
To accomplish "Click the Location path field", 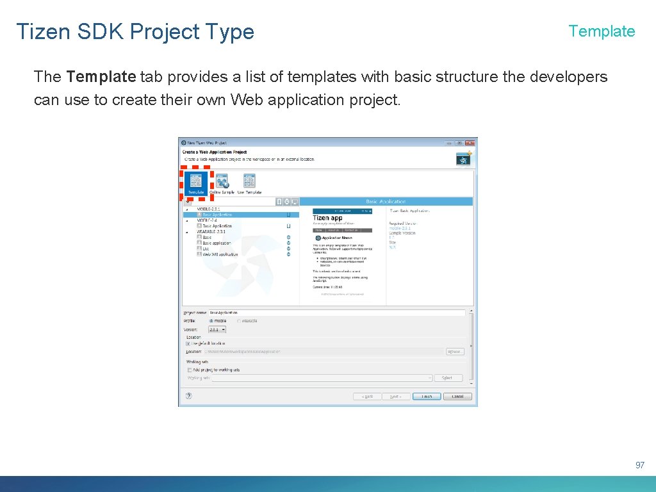I will coord(324,352).
